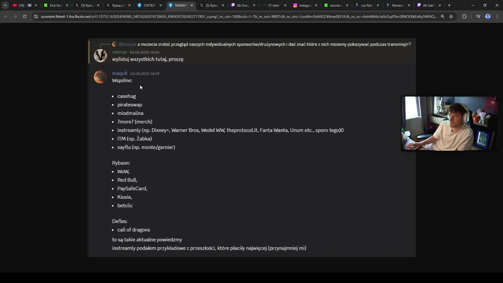Image resolution: width=503 pixels, height=283 pixels.
Task: Open the Extensions puzzle icon
Action: tap(464, 17)
